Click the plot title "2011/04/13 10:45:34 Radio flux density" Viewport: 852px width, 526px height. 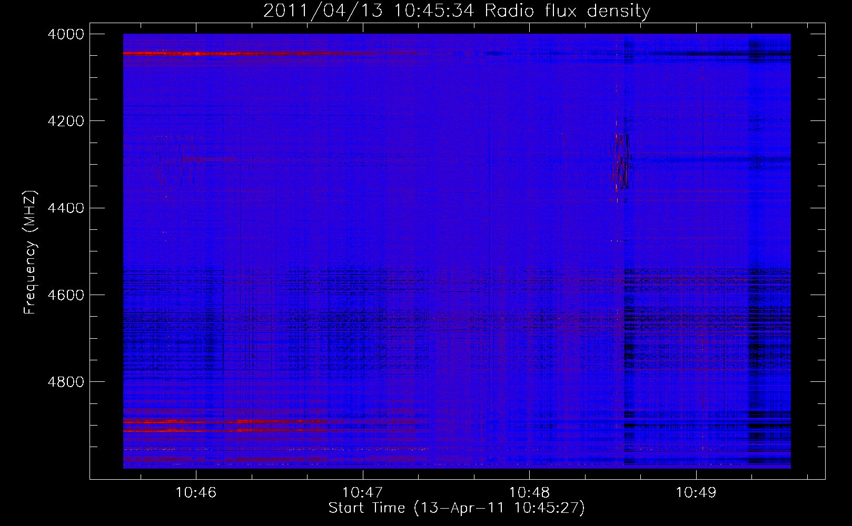(457, 11)
